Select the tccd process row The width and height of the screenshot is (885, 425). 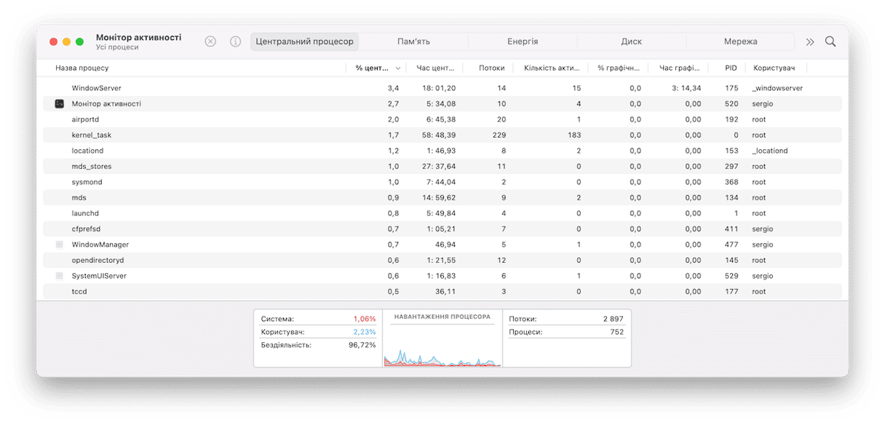442,292
